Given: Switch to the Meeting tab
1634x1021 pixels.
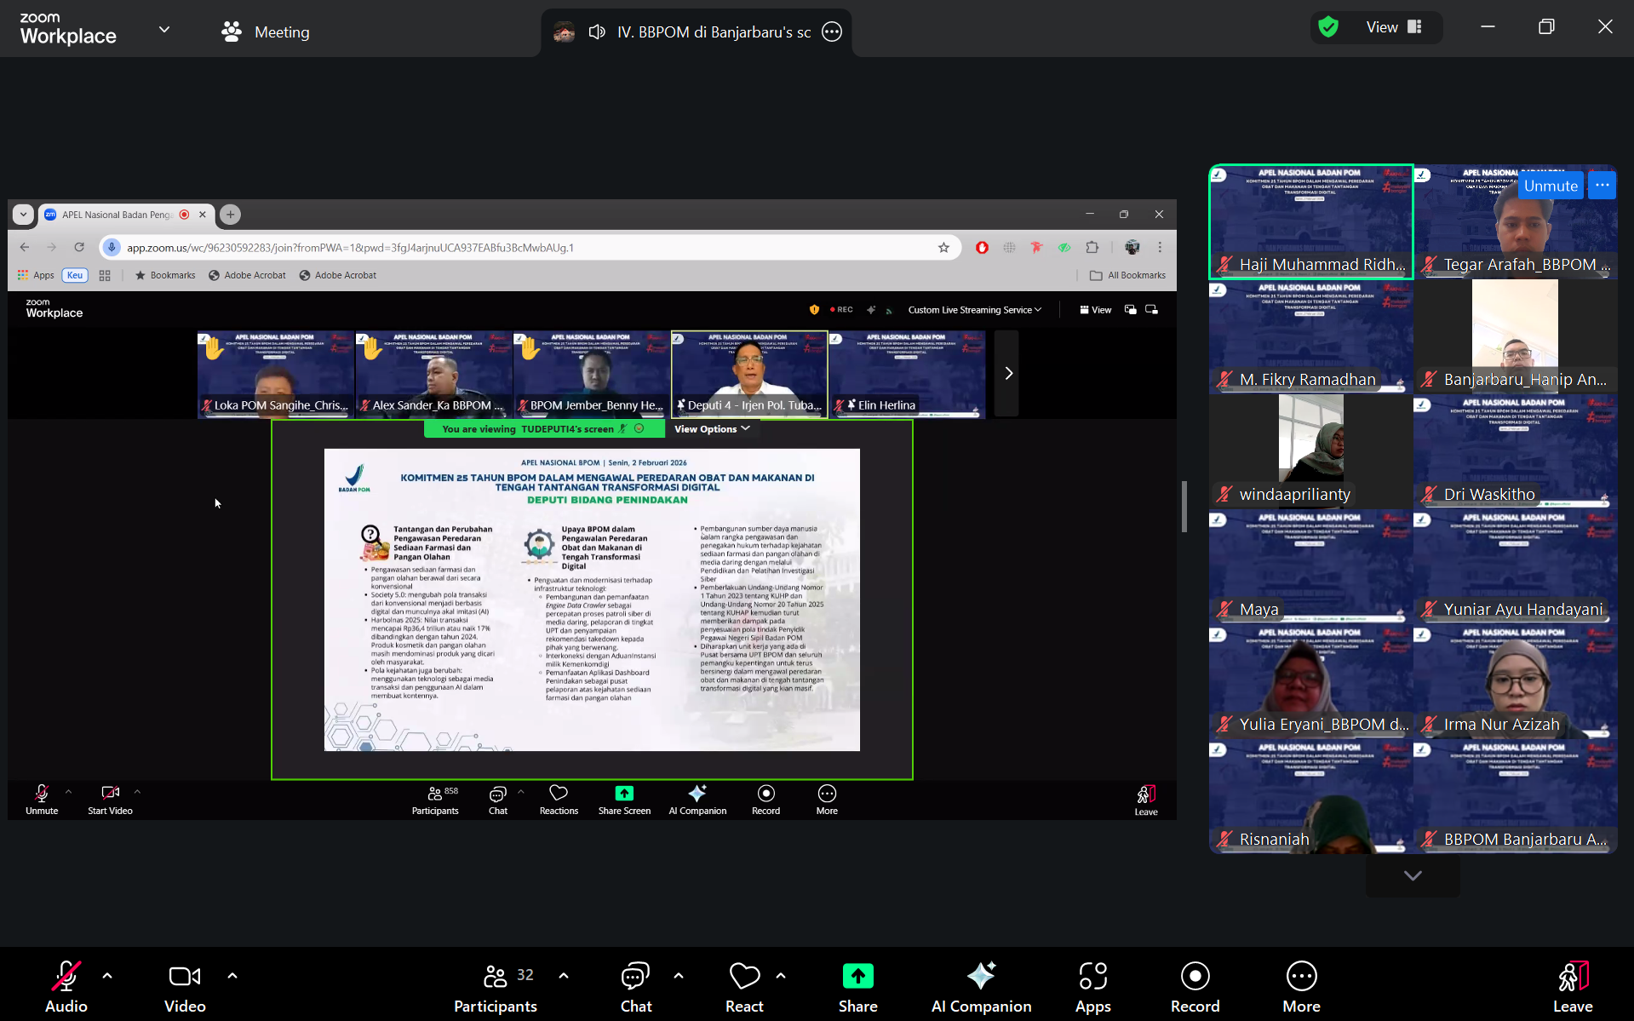Looking at the screenshot, I should tap(266, 32).
